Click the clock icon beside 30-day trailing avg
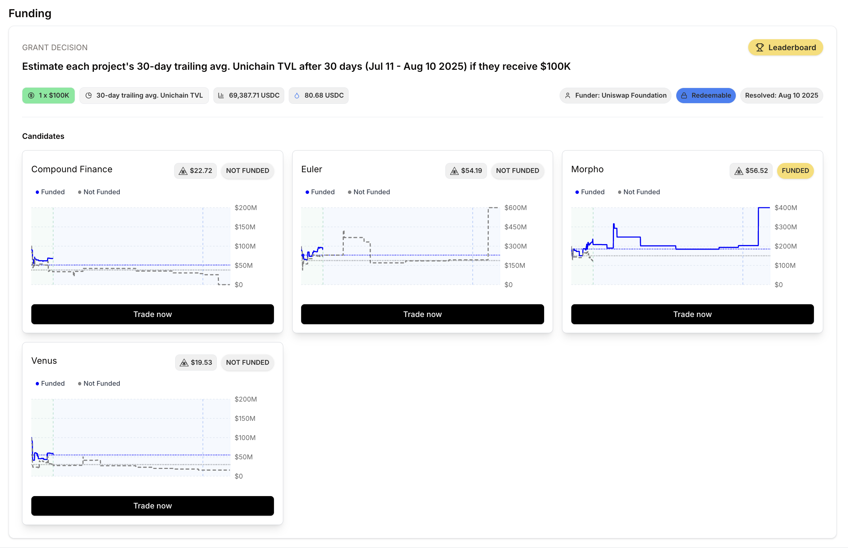This screenshot has width=848, height=548. click(x=89, y=95)
